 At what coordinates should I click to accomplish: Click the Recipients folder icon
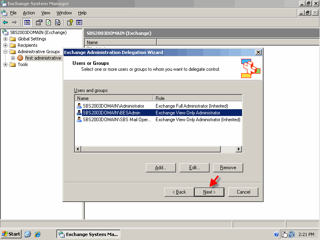tap(13, 45)
